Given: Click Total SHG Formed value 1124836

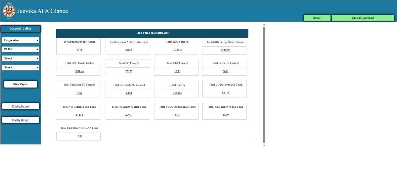Looking at the screenshot, I should pos(177,50).
